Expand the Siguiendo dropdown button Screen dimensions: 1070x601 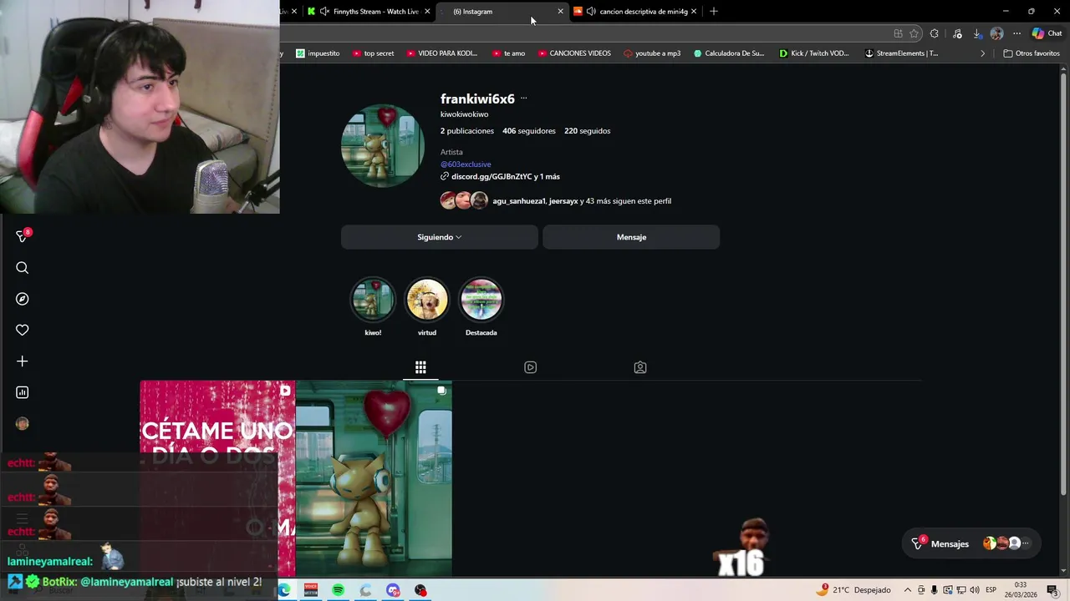click(x=439, y=237)
